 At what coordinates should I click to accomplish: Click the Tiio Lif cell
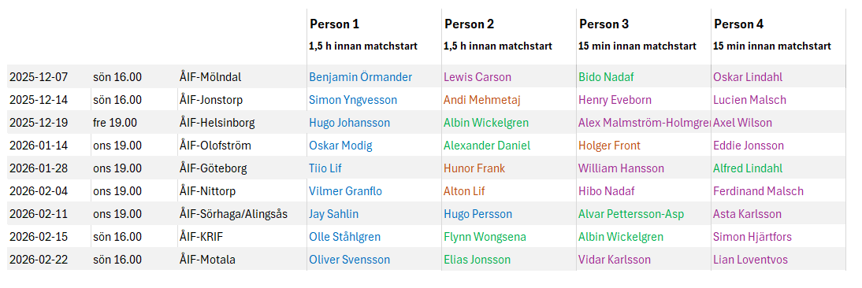click(x=373, y=168)
